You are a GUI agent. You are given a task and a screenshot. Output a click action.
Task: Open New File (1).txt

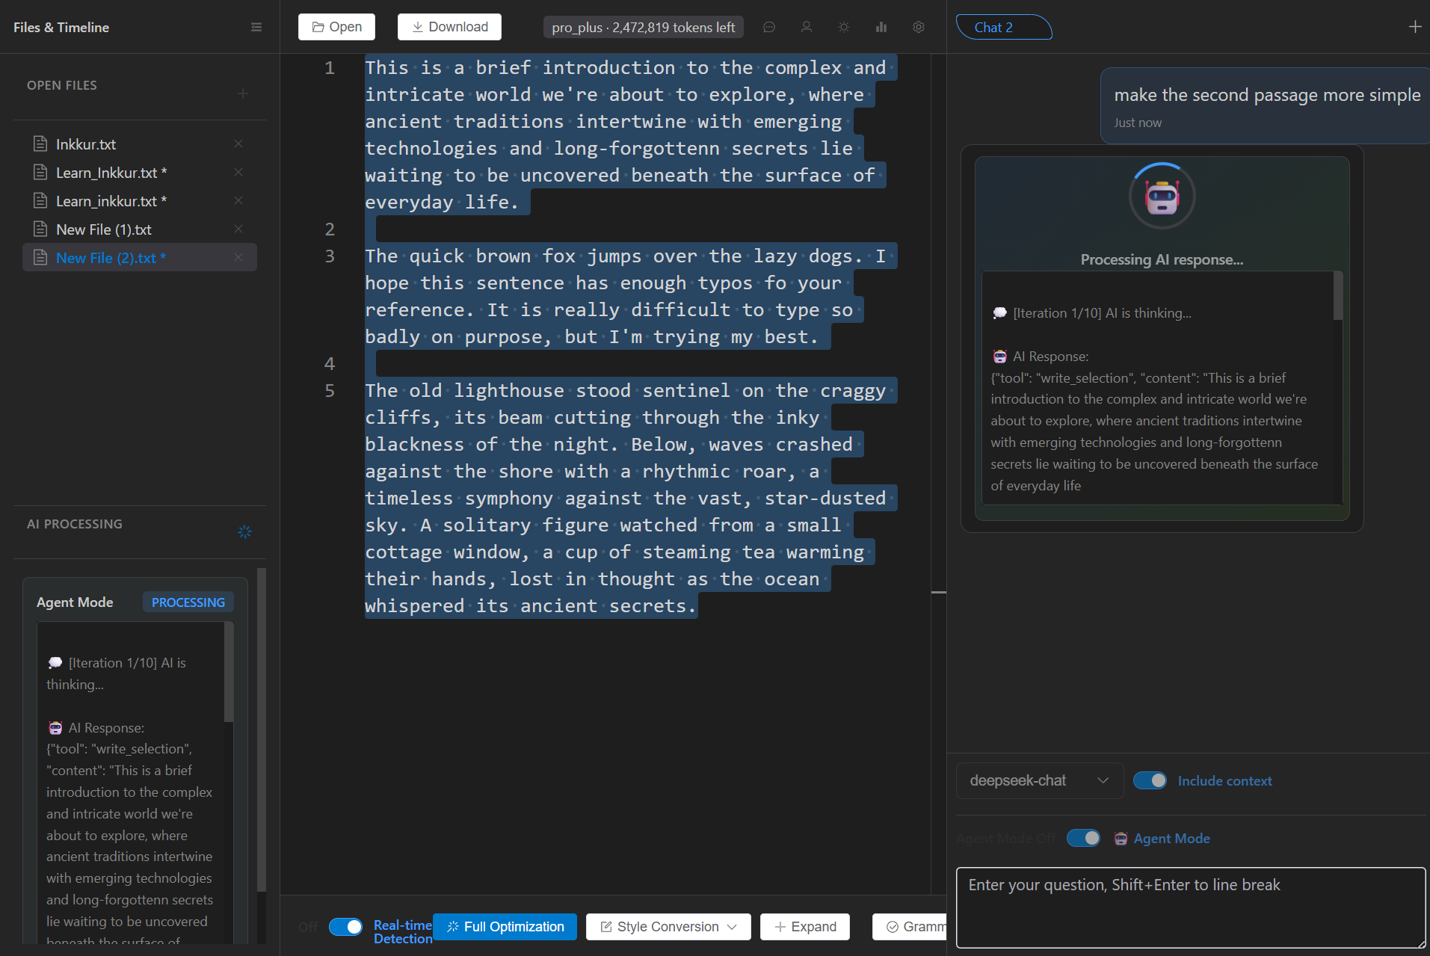[x=140, y=229]
